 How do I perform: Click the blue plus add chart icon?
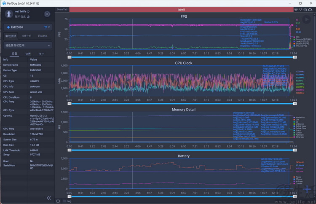(307, 189)
